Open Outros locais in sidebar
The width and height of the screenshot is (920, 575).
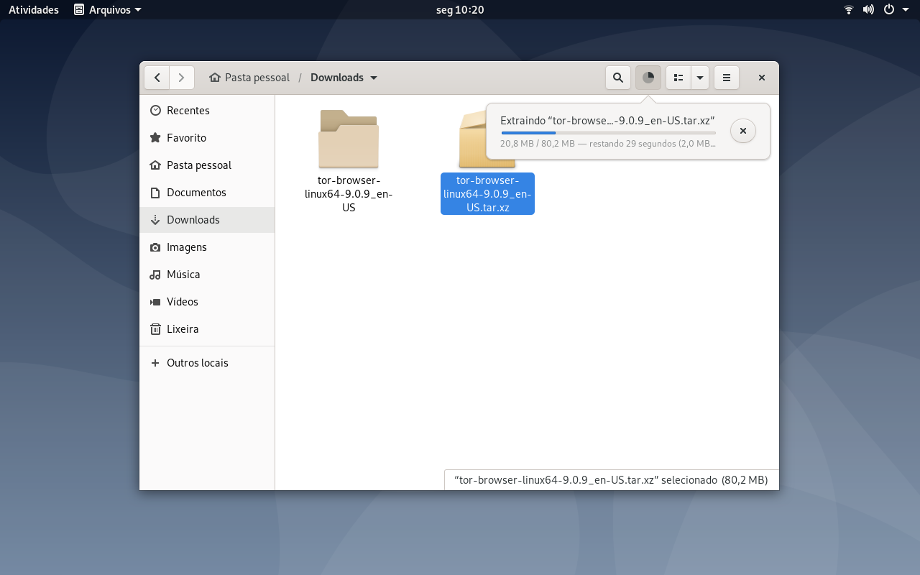(x=207, y=363)
